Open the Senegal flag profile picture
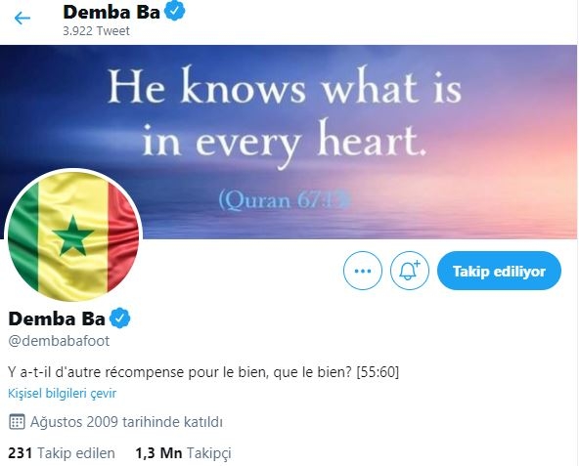Viewport: 579px width, 466px height. click(x=73, y=236)
